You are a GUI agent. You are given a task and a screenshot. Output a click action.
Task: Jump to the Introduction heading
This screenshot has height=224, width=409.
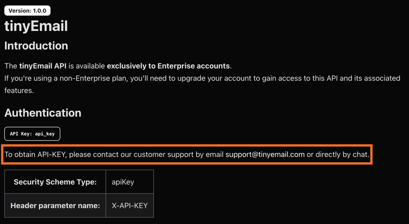36,46
